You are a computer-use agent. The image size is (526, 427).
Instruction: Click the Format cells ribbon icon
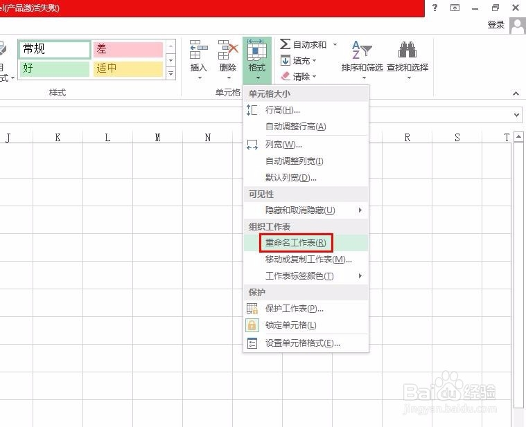pyautogui.click(x=256, y=50)
